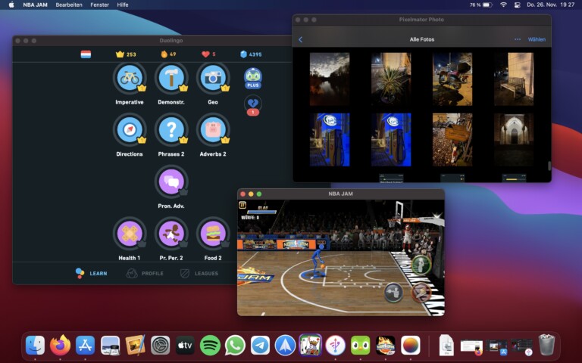Click the Pixelmator Photo vertical scrollbar
The image size is (582, 363).
click(549, 166)
